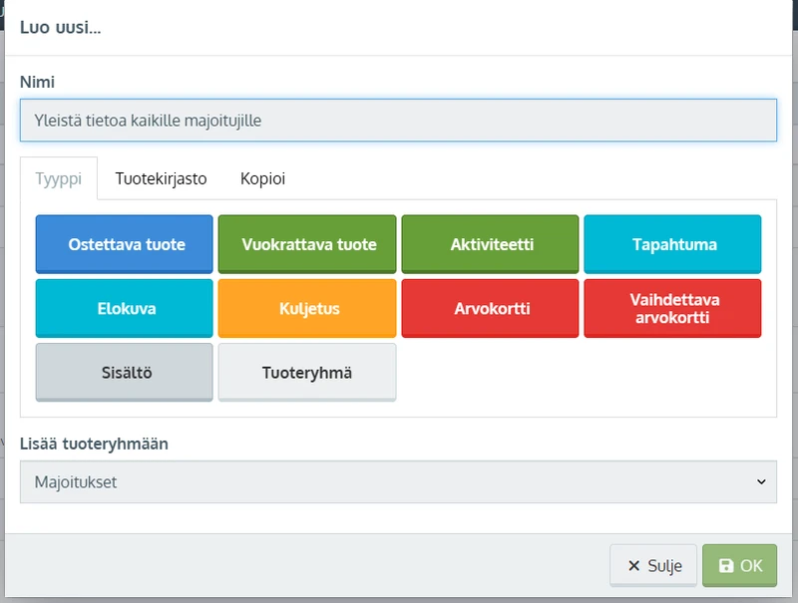The width and height of the screenshot is (798, 603).
Task: Select the Tuoteryhmä type button
Action: 307,372
